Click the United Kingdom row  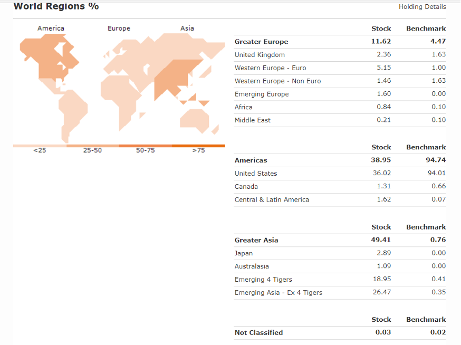point(260,55)
